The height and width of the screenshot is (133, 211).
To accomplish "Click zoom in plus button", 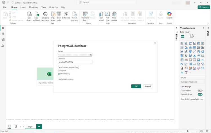I will point(197,131).
